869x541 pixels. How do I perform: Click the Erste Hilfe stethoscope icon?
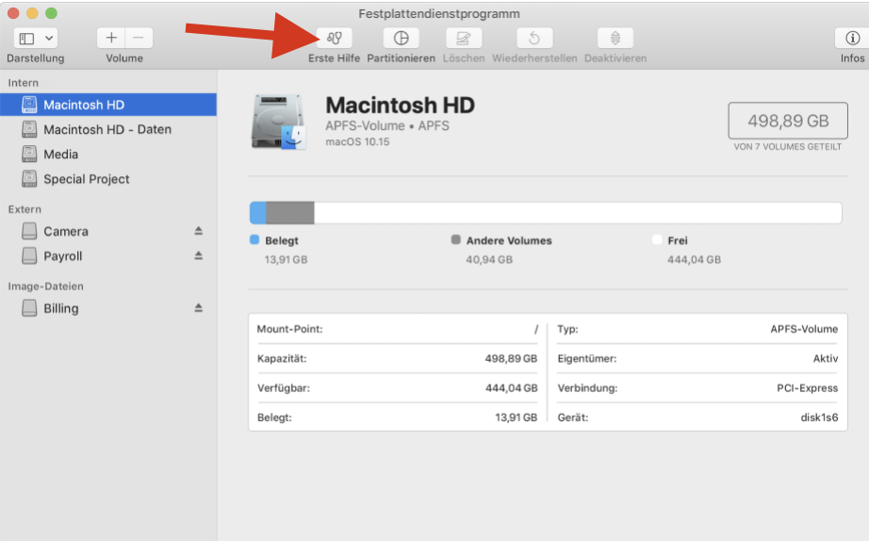point(334,39)
